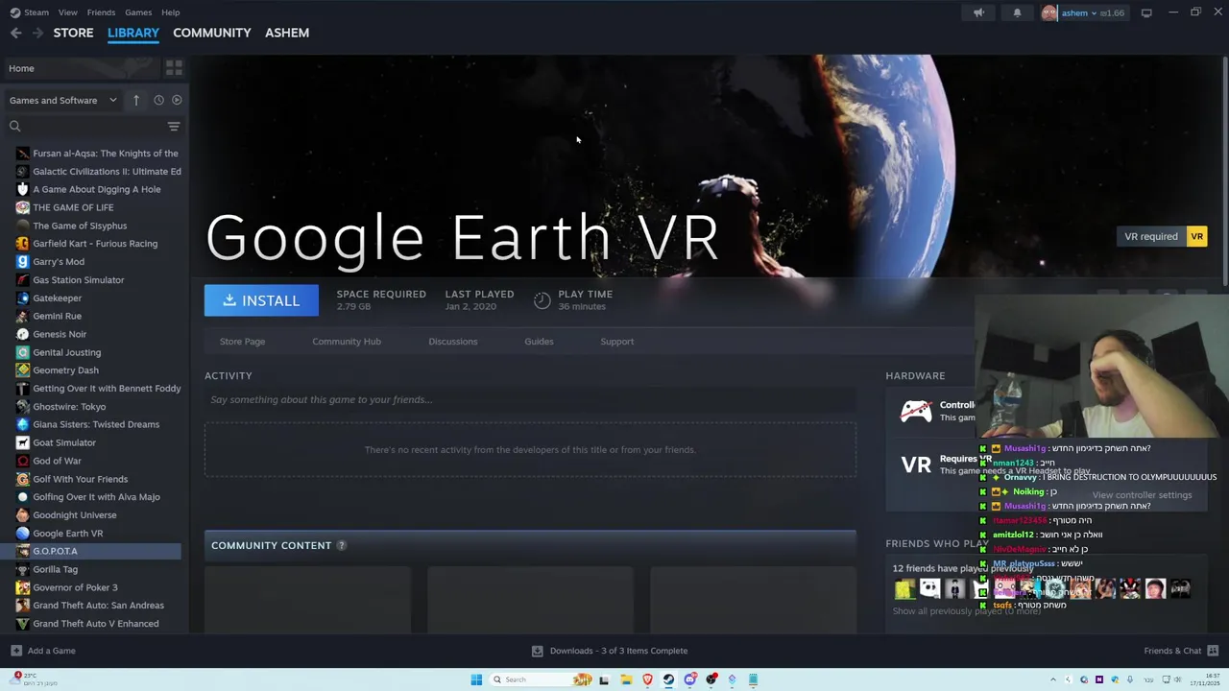This screenshot has width=1229, height=691.
Task: Open the Windows Start button
Action: tap(476, 679)
